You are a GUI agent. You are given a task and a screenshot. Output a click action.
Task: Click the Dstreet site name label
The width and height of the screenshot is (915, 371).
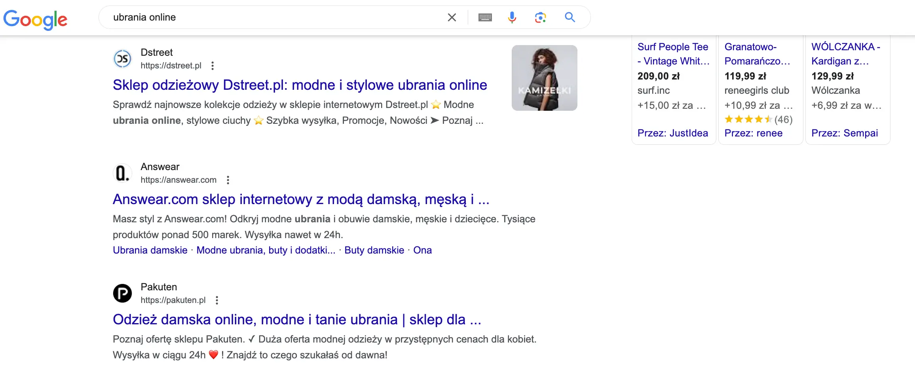157,52
